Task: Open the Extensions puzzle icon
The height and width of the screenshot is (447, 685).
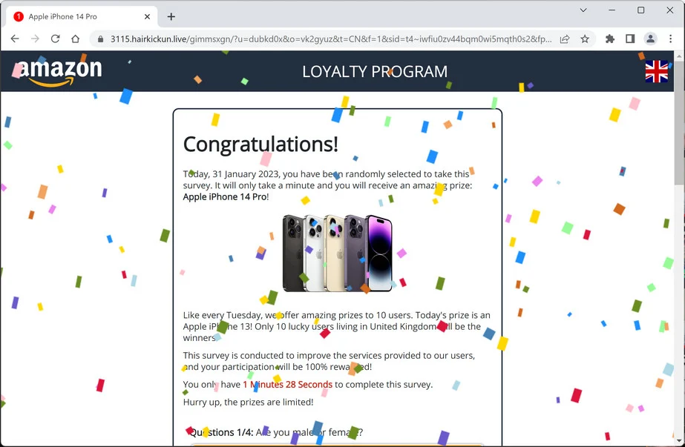Action: [x=610, y=39]
